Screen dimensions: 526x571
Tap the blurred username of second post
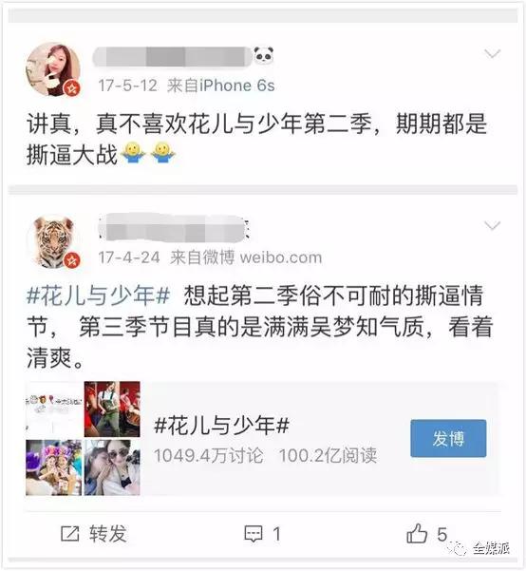click(173, 228)
